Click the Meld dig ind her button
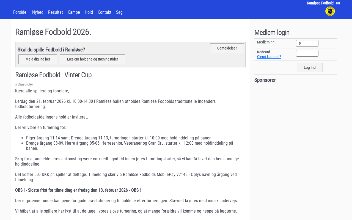 (38, 59)
